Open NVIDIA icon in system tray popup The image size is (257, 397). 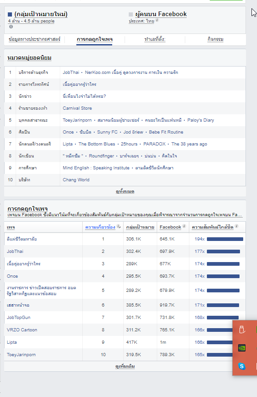242,347
